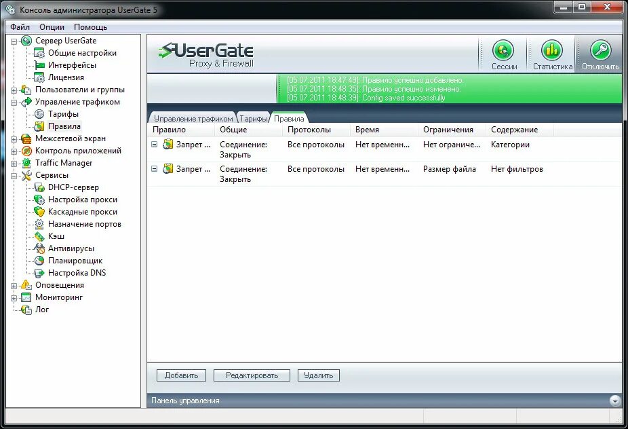Click the Редактировать button
This screenshot has width=628, height=429.
[252, 375]
